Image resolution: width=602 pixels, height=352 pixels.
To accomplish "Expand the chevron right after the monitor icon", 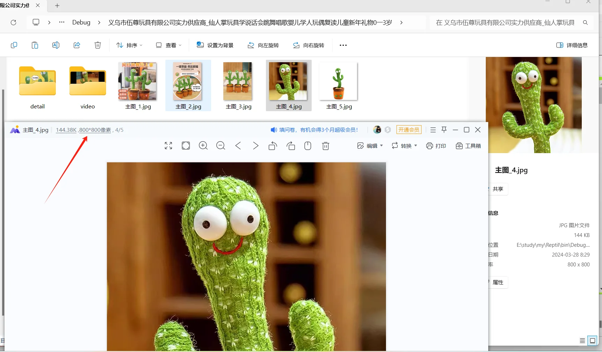I will (x=49, y=22).
